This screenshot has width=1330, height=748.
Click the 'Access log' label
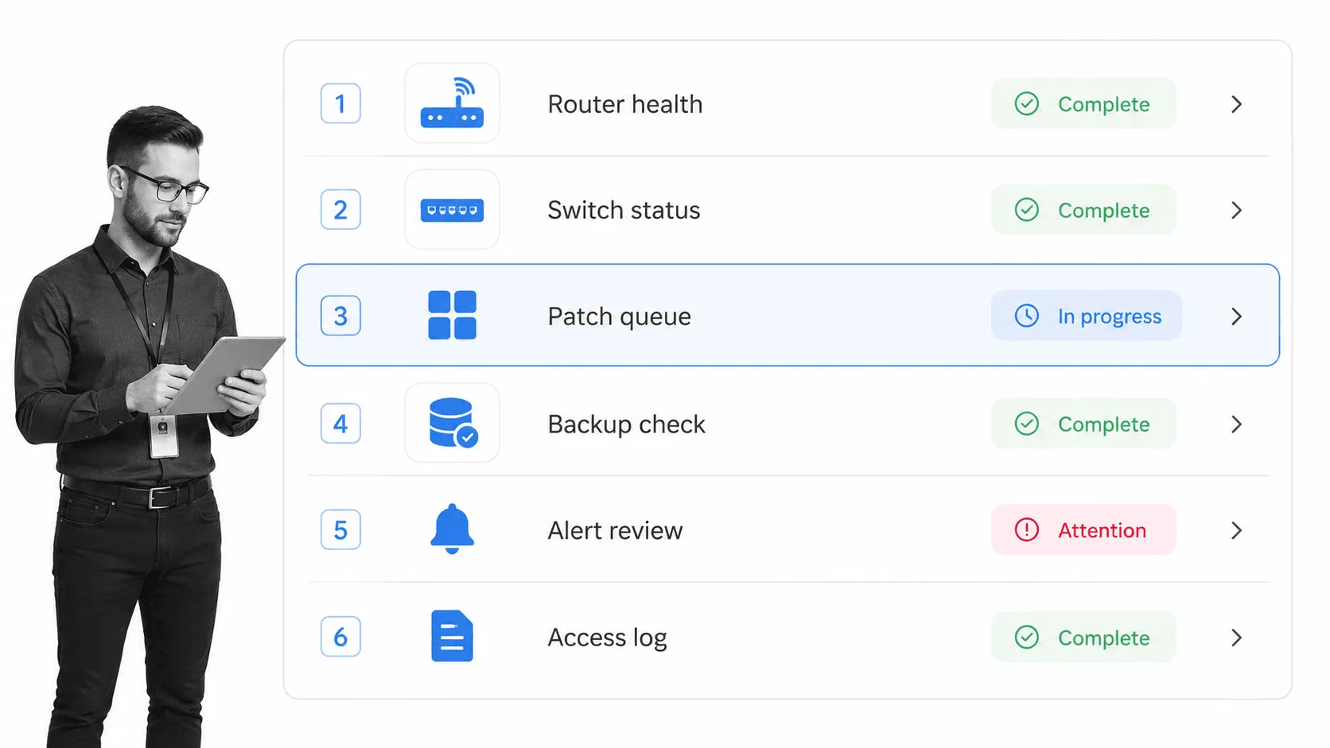point(607,638)
